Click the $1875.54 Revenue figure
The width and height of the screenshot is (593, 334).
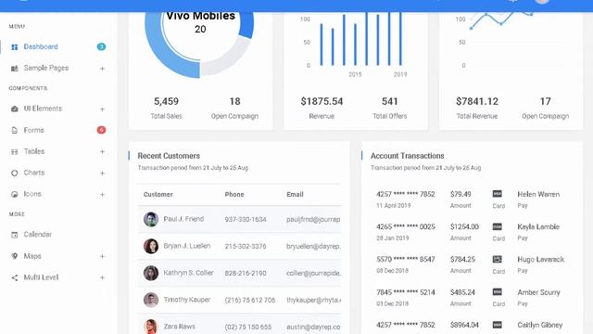point(322,101)
